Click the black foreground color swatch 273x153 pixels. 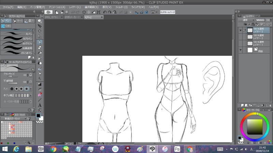click(39, 116)
